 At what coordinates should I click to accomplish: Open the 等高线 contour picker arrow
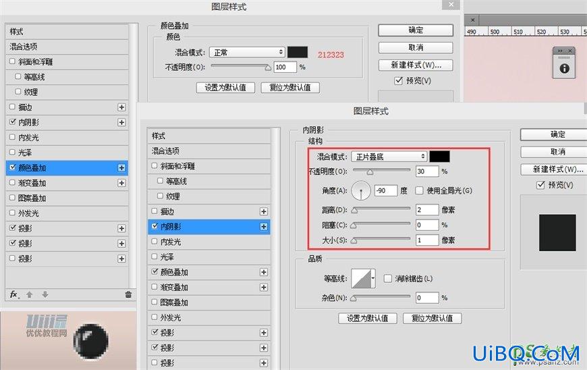(x=373, y=278)
